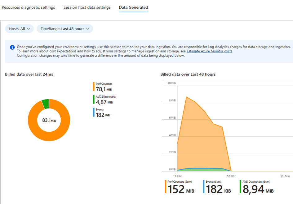Image resolution: width=293 pixels, height=204 pixels.
Task: Click the Billed data over Last 48 hours heading
Action: (188, 74)
